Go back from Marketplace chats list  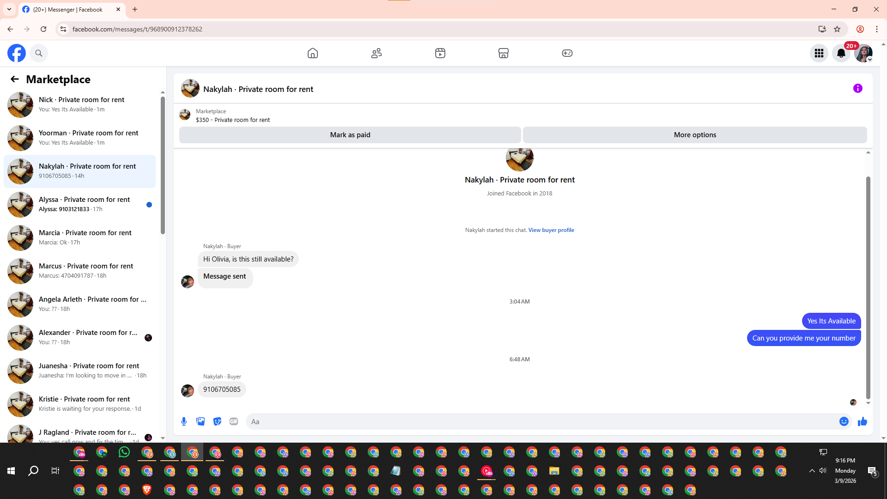click(x=15, y=79)
